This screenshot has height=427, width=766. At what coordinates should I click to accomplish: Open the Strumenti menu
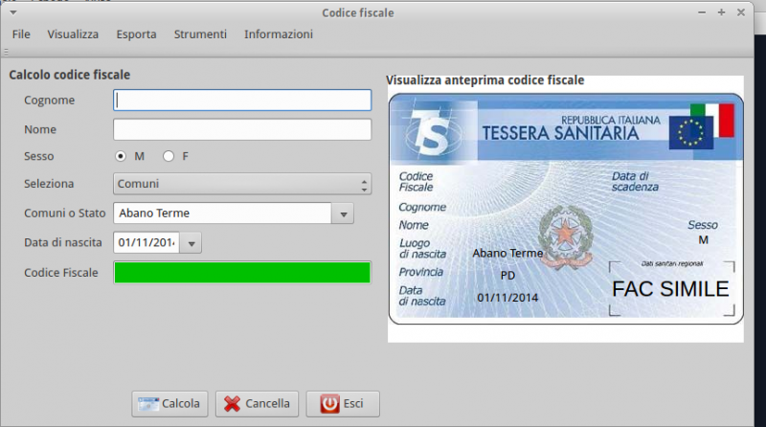pos(200,34)
